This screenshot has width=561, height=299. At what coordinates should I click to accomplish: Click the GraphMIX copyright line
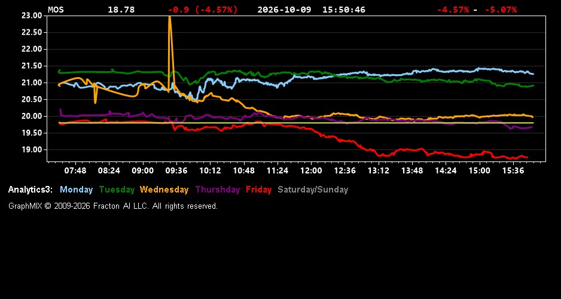coord(113,206)
